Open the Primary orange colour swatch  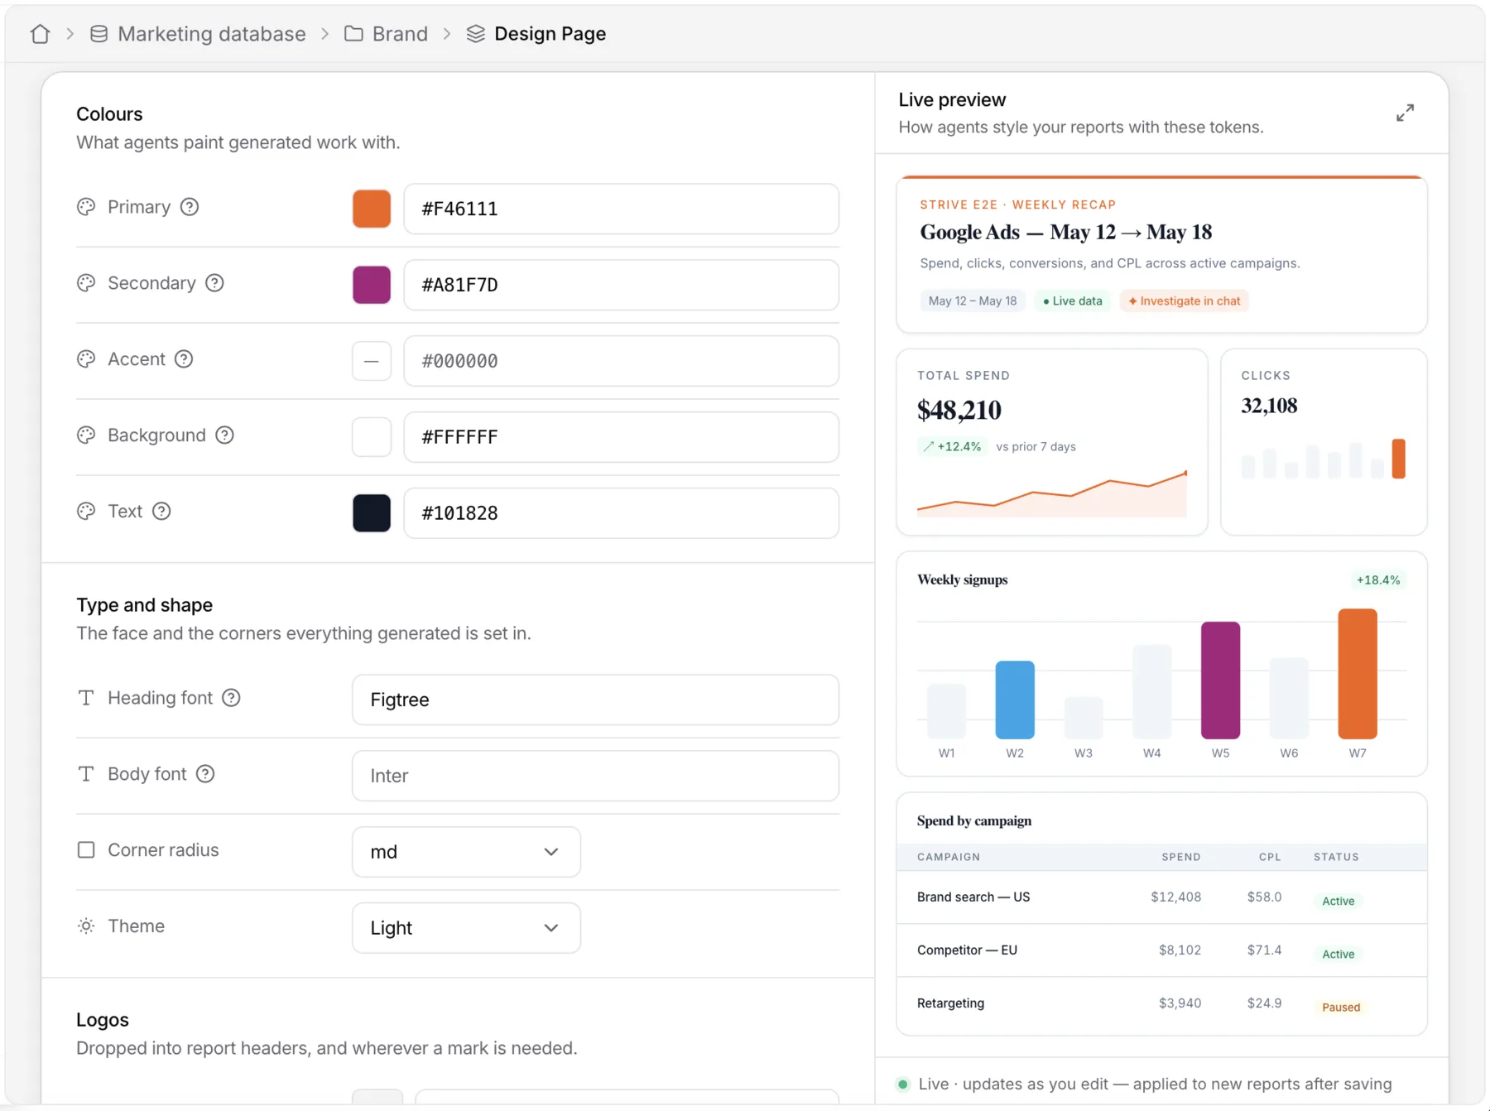[372, 209]
